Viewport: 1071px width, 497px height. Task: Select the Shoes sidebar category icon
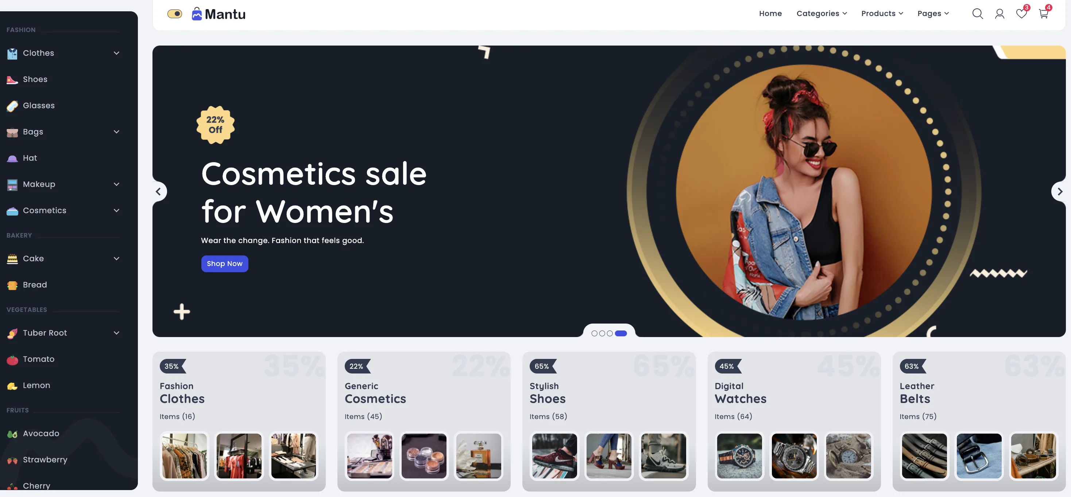12,79
